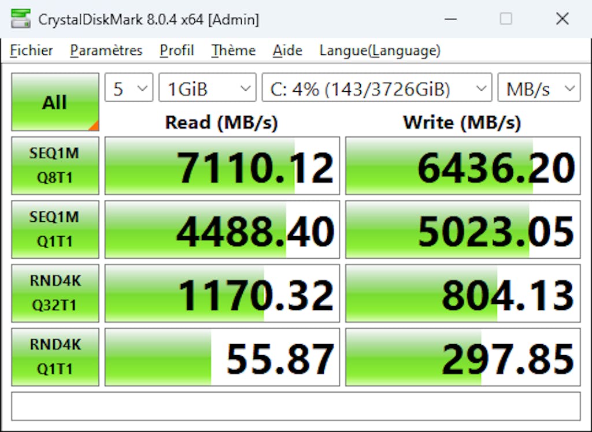Start all tests with the All button
The width and height of the screenshot is (592, 432).
[55, 102]
